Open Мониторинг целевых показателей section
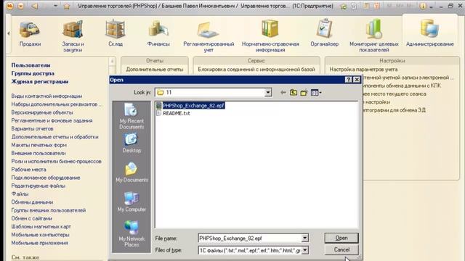 pyautogui.click(x=374, y=36)
